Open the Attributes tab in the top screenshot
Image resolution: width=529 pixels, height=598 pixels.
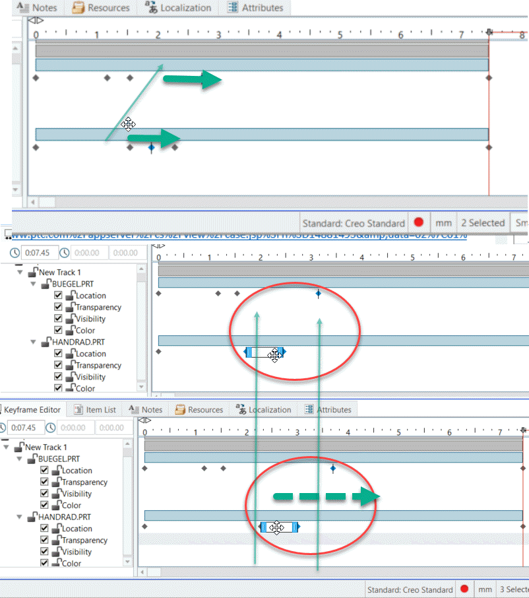[255, 8]
